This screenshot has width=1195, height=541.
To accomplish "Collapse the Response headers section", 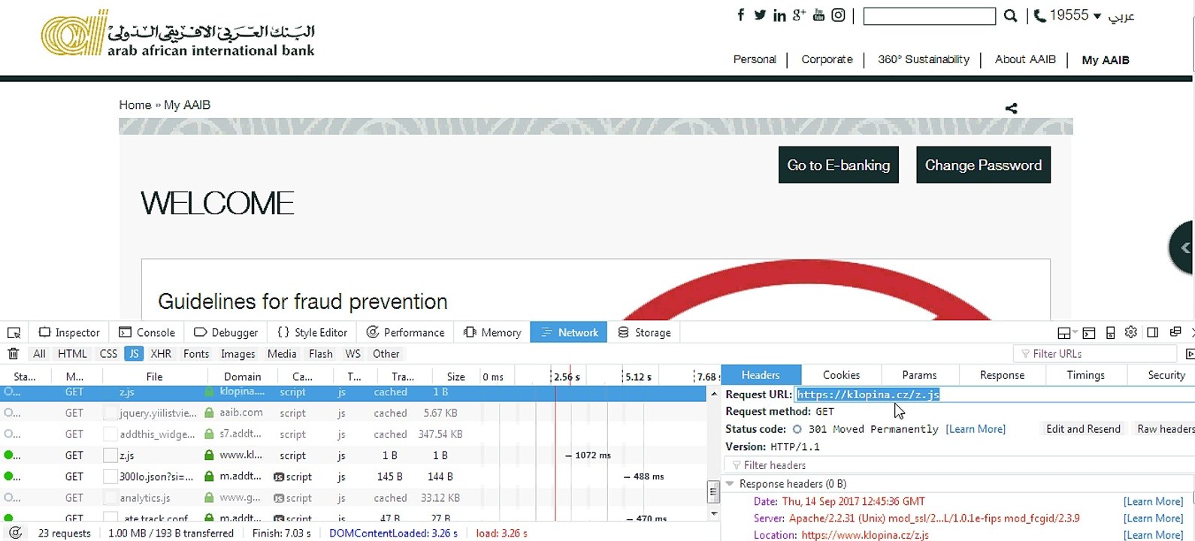I will (730, 484).
